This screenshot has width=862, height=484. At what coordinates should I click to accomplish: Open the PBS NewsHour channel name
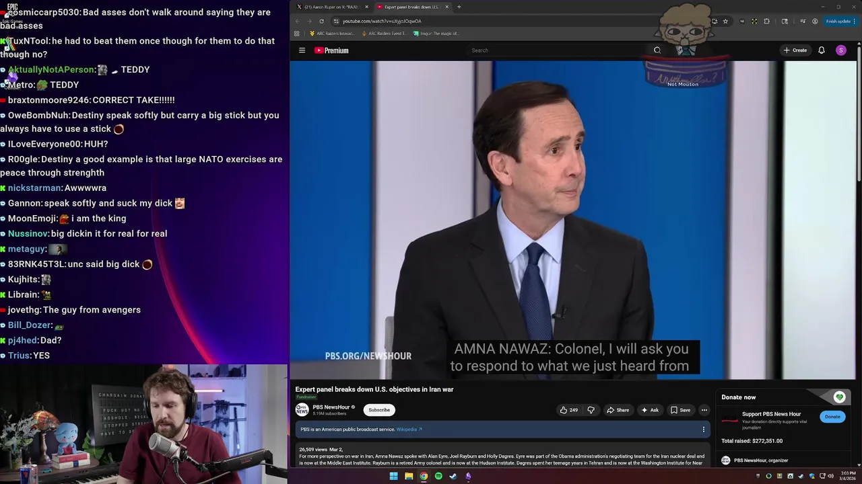331,407
